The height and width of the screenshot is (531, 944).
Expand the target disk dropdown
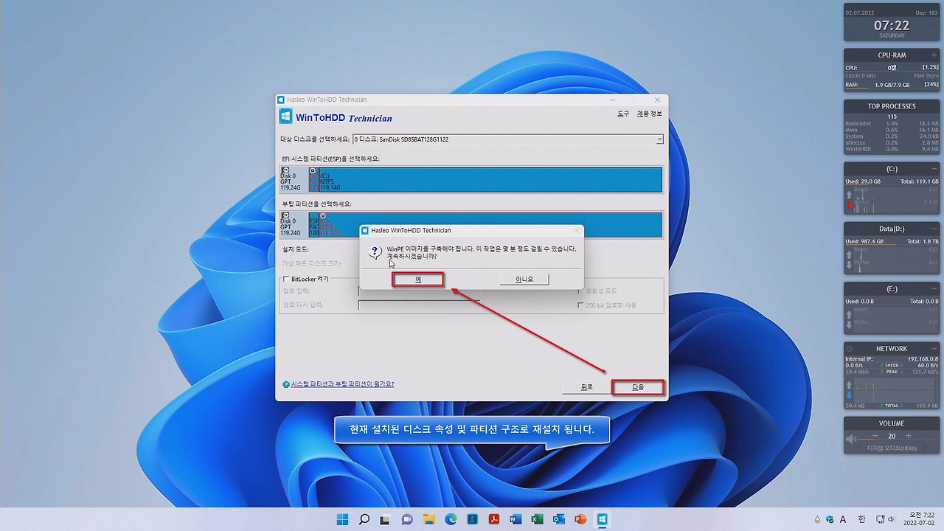tap(659, 139)
